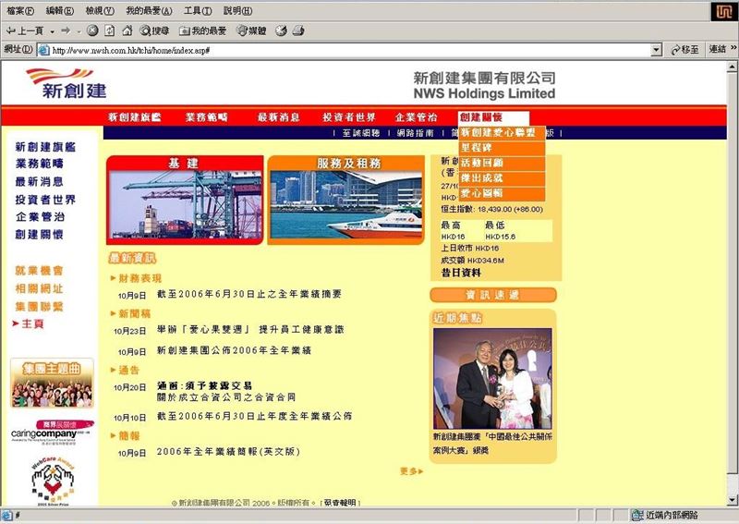Click the Home icon in browser toolbar
The image size is (739, 524).
pyautogui.click(x=126, y=30)
